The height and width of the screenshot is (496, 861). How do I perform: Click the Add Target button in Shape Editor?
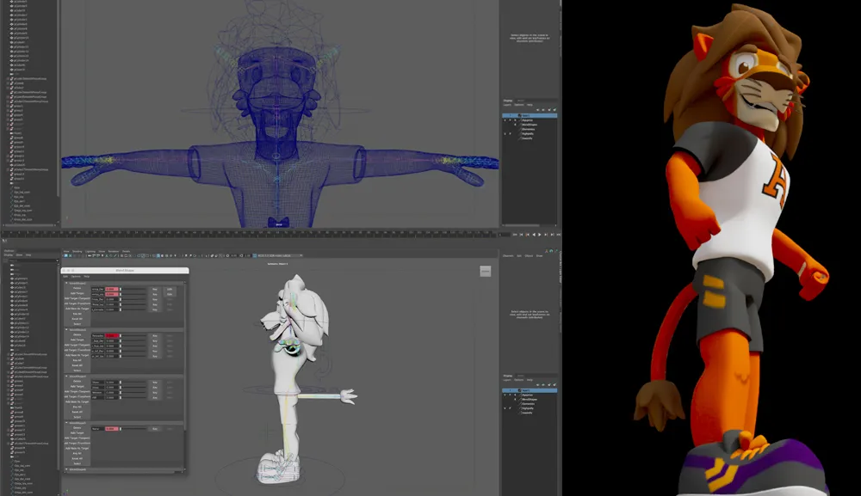tap(77, 292)
